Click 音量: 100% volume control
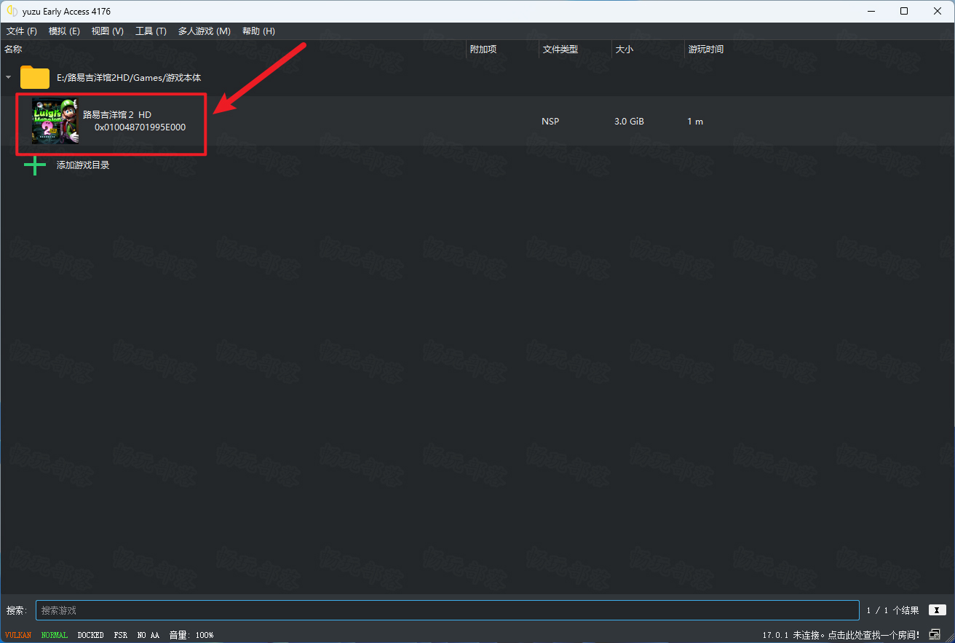Viewport: 955px width, 643px height. (191, 635)
